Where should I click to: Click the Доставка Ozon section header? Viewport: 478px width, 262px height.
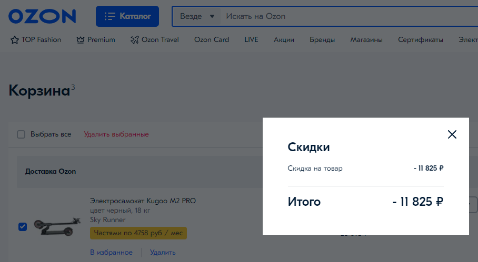click(51, 171)
